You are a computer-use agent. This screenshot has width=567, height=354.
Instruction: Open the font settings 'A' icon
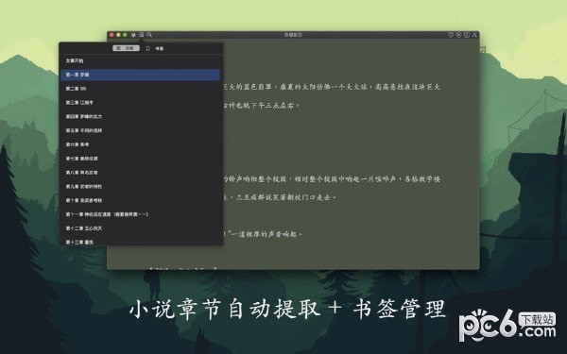coord(474,35)
